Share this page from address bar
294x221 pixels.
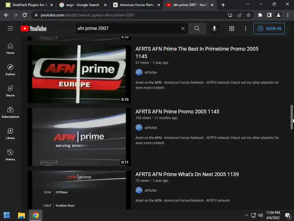[x=239, y=15]
